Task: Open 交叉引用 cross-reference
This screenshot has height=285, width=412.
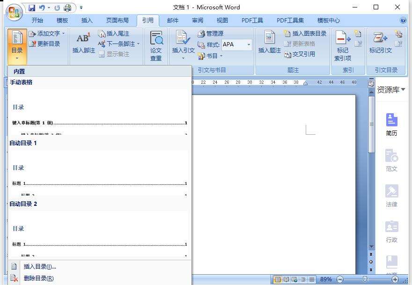Action: tap(300, 54)
